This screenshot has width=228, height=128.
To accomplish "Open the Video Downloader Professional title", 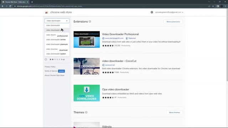I will (120, 34).
